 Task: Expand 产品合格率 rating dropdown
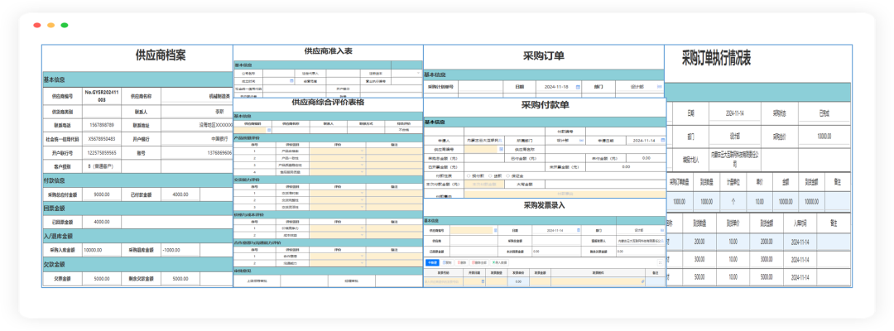pyautogui.click(x=362, y=151)
